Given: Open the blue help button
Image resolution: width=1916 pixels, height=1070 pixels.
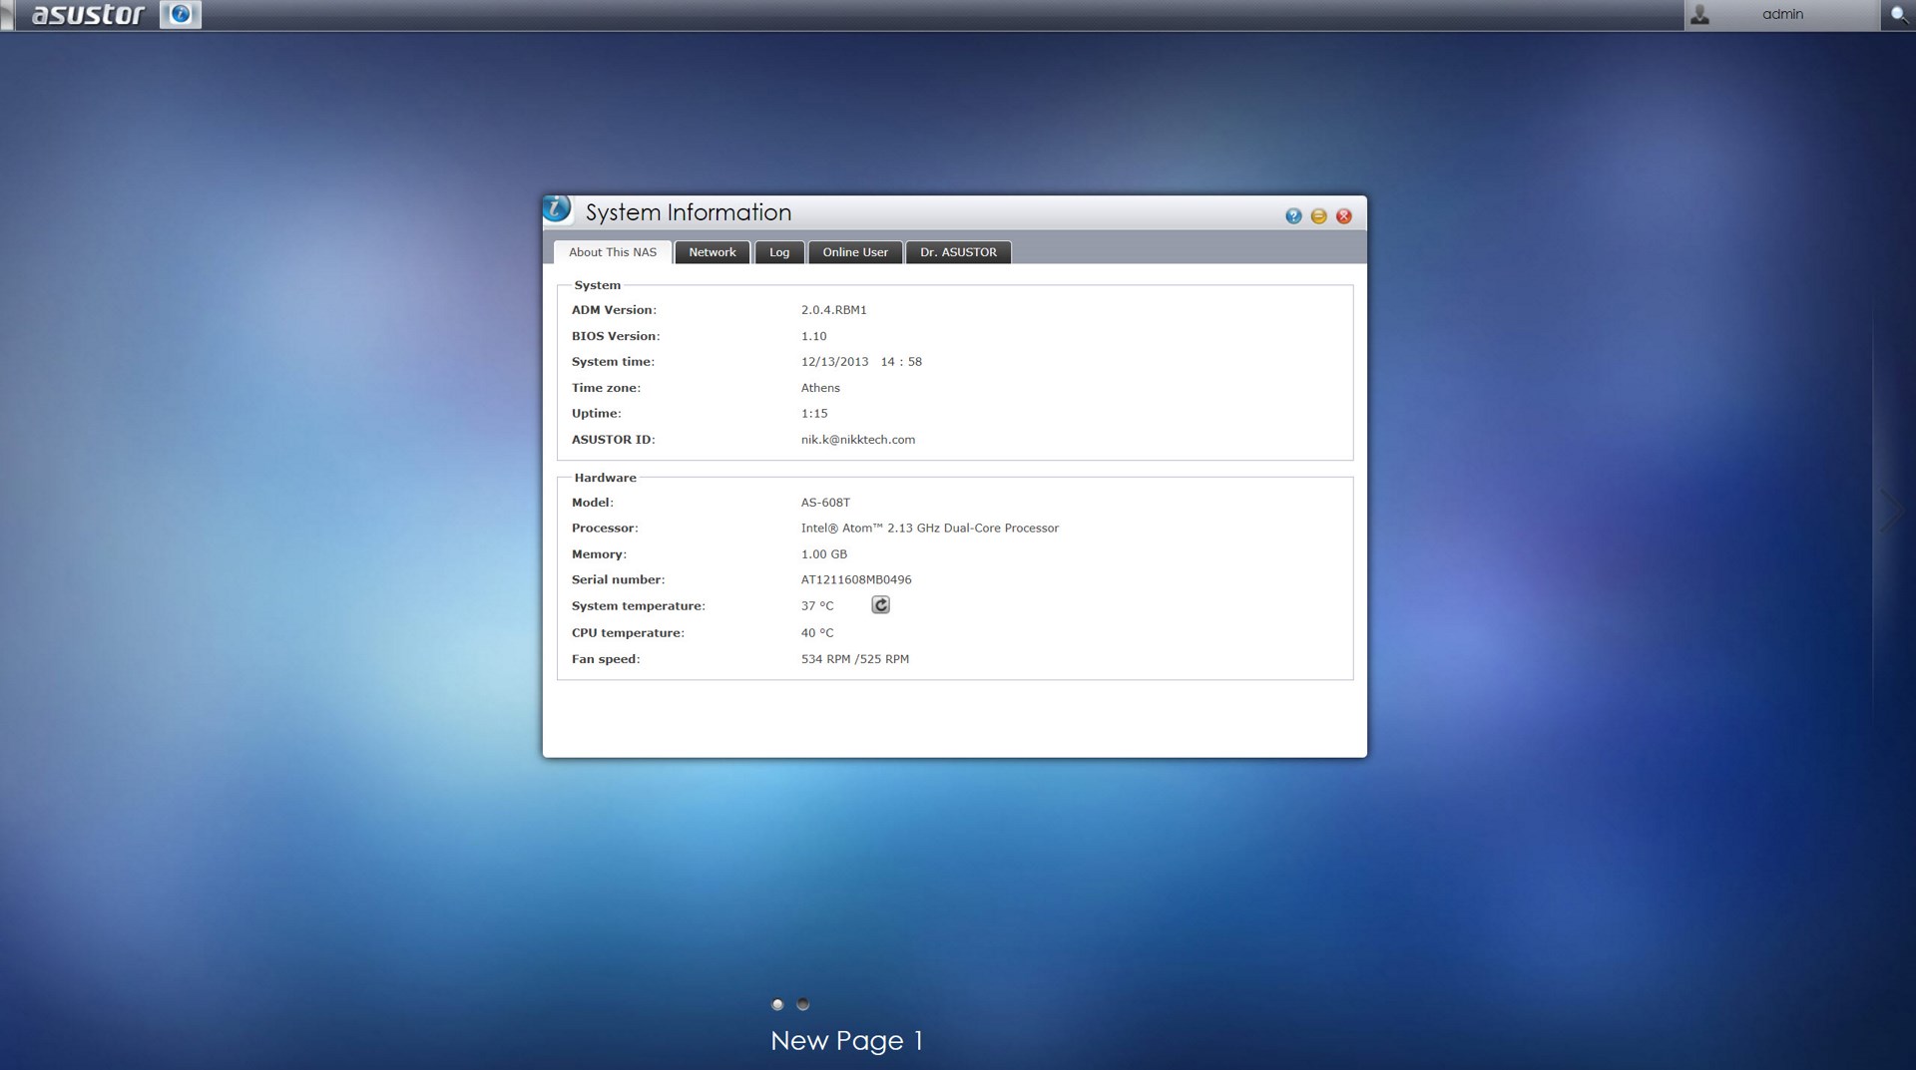Looking at the screenshot, I should (1293, 216).
